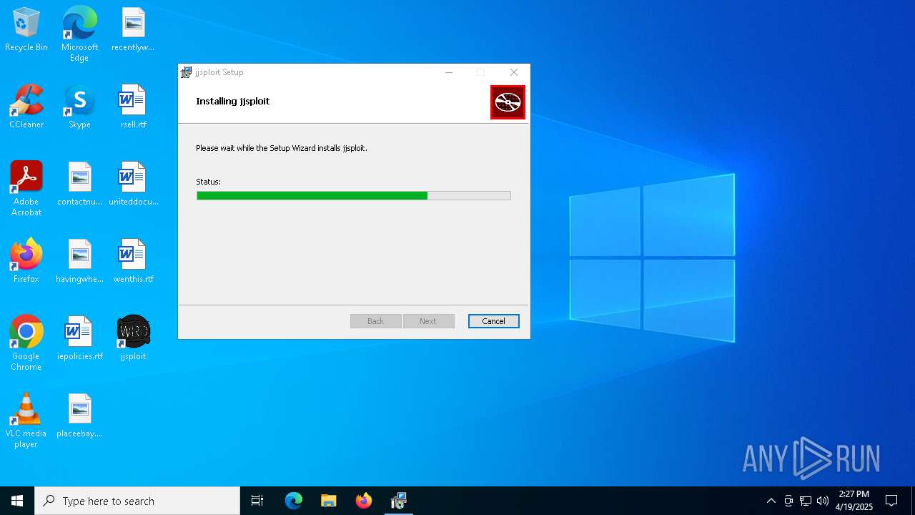This screenshot has width=915, height=515.
Task: Launch Firefox from desktop shortcut
Action: point(26,261)
